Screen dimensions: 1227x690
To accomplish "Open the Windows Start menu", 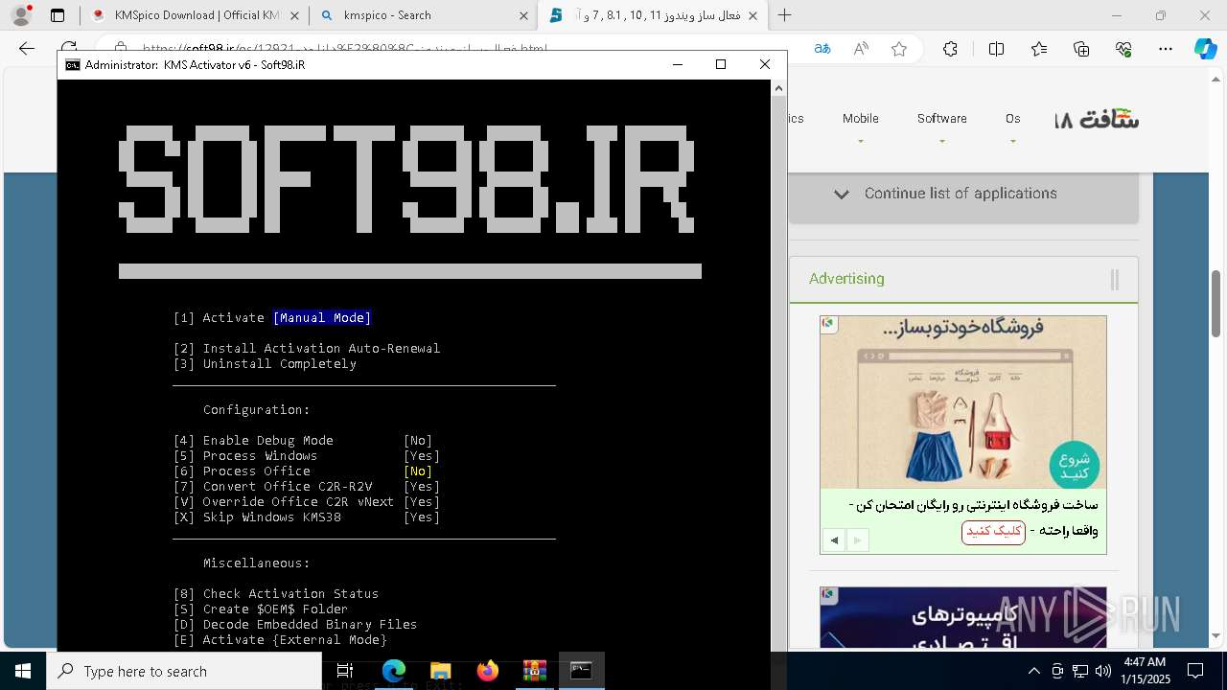I will (23, 671).
